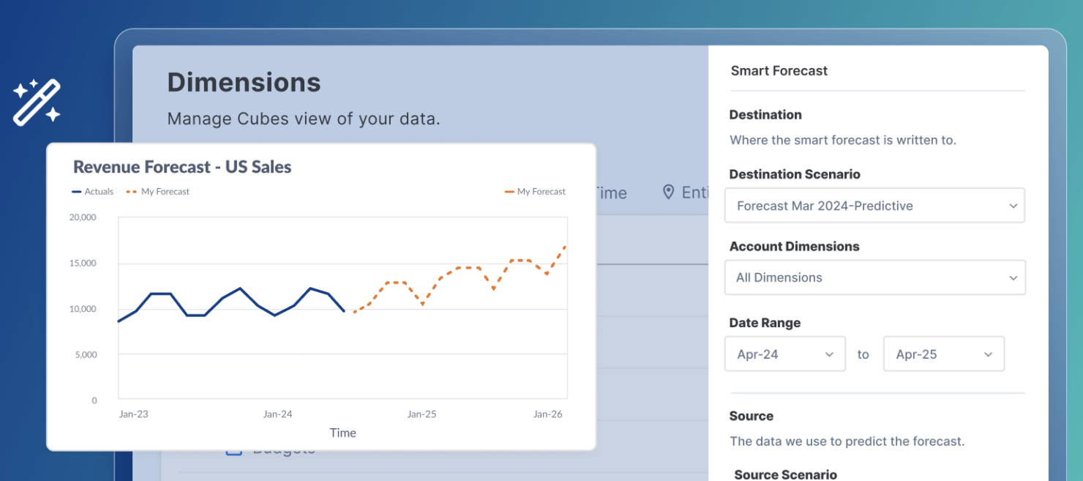Toggle the Budgets checkbox

click(233, 450)
